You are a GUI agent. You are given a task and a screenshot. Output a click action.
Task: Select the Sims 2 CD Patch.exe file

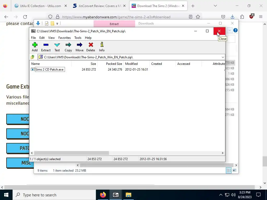click(50, 69)
